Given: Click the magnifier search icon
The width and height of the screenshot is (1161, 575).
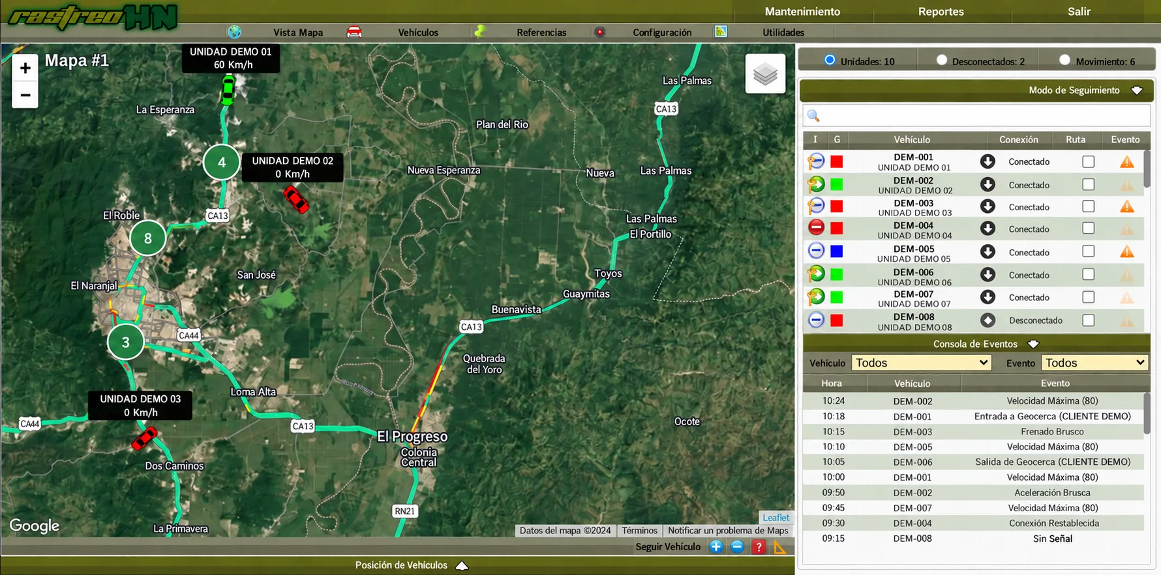Looking at the screenshot, I should [813, 116].
